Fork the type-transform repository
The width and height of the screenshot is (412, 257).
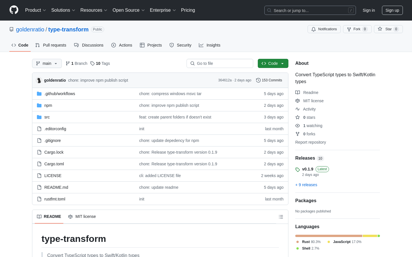tap(357, 29)
